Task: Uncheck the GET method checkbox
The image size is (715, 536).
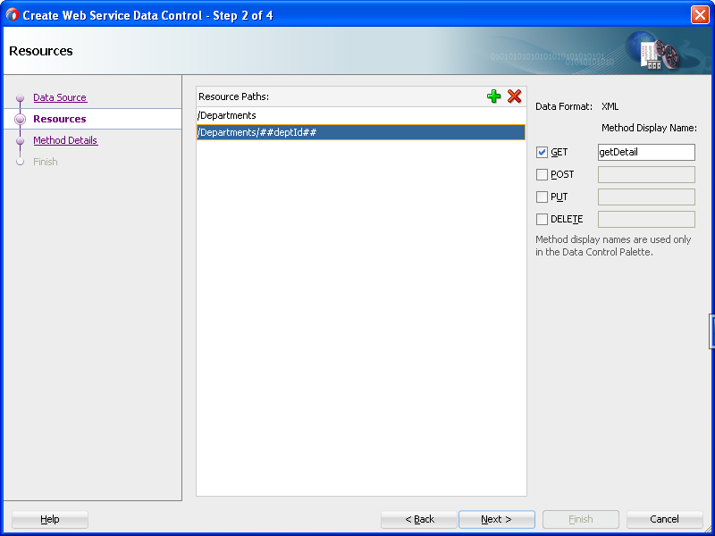Action: (542, 152)
